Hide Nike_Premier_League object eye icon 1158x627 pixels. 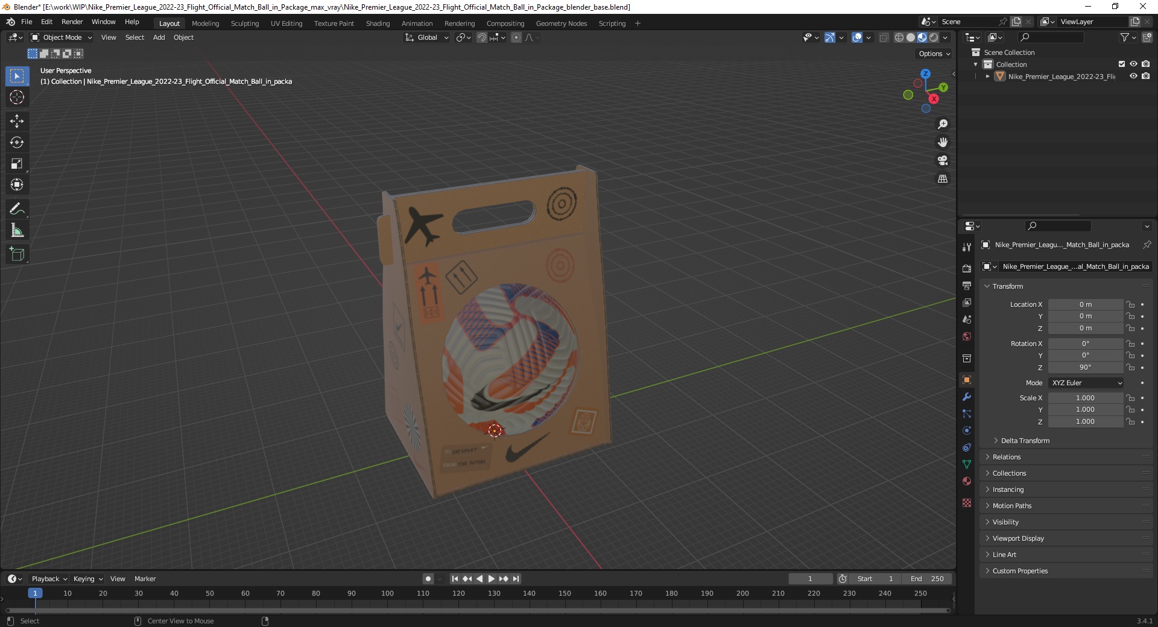click(1133, 76)
